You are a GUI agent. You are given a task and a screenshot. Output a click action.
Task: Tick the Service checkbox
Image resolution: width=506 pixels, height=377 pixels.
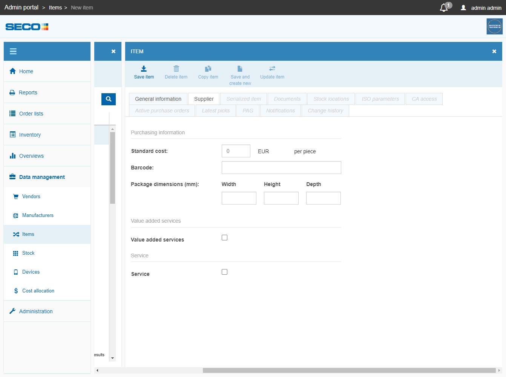coord(225,272)
